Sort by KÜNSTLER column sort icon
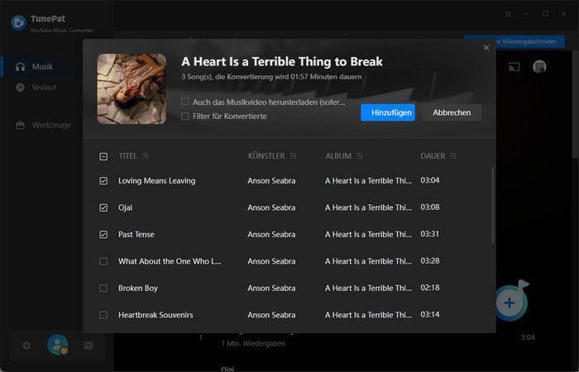Image resolution: width=579 pixels, height=372 pixels. pyautogui.click(x=293, y=156)
